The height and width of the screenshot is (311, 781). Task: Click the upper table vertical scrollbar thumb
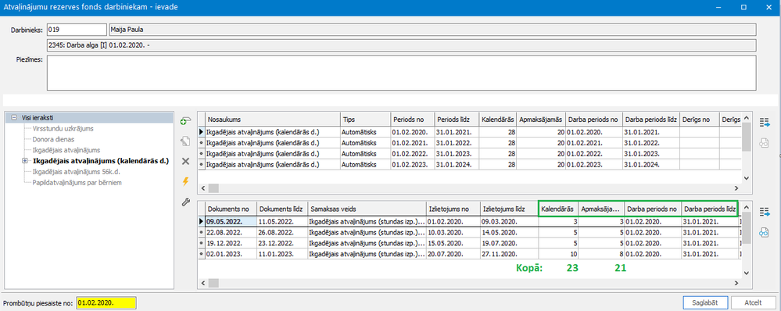pos(746,136)
